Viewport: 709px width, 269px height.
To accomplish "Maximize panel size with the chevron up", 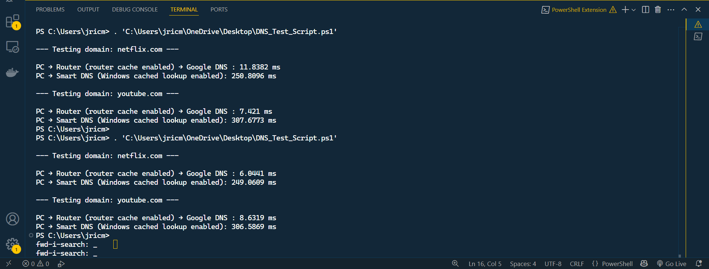I will [684, 10].
